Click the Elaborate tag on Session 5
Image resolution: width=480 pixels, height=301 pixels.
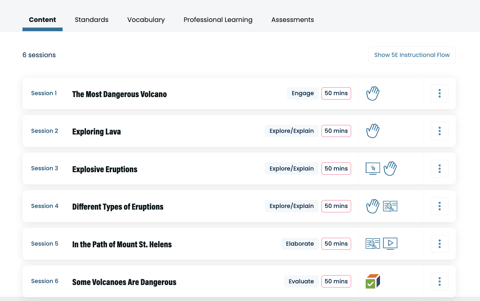300,244
